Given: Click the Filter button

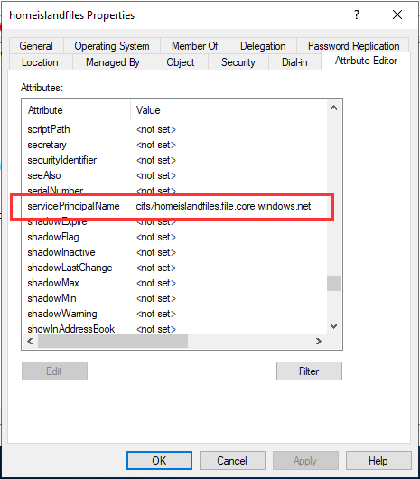Looking at the screenshot, I should coord(309,371).
